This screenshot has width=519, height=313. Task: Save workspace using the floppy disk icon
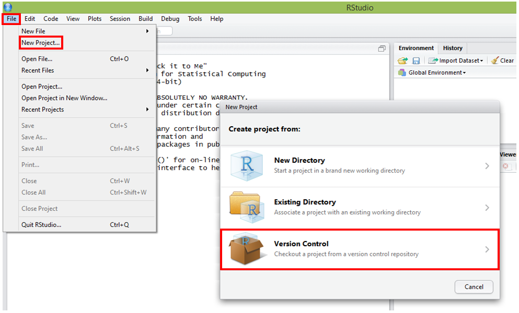click(x=416, y=61)
